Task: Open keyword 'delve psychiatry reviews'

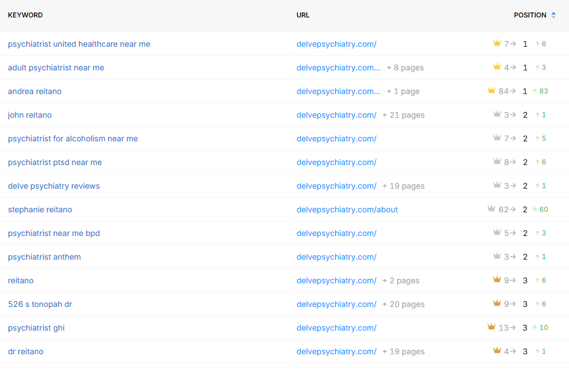Action: 53,186
